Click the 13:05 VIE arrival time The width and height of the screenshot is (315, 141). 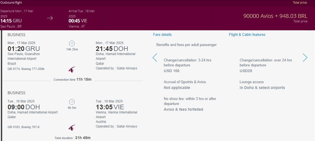pos(110,107)
